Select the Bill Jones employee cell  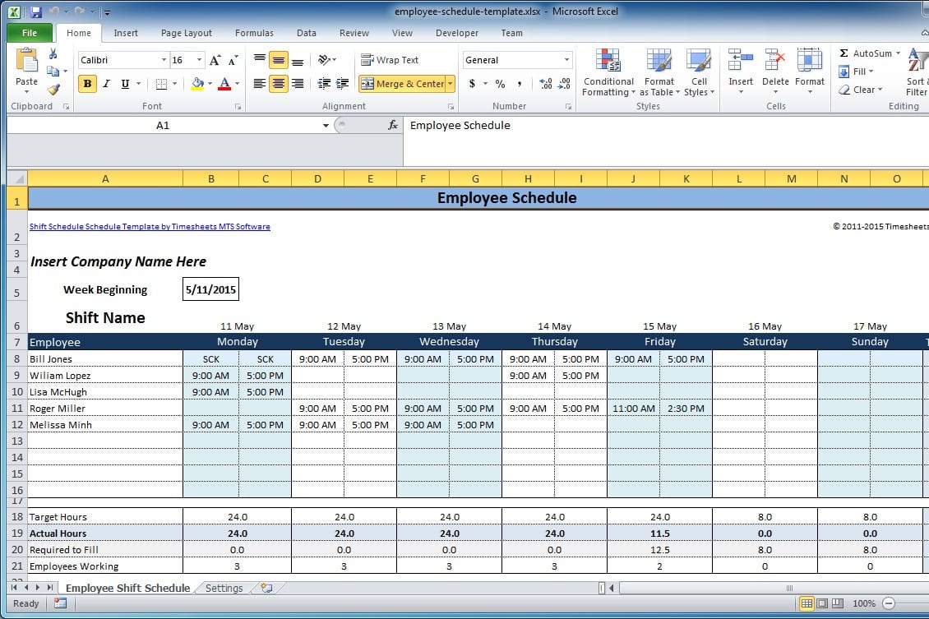pyautogui.click(x=105, y=358)
